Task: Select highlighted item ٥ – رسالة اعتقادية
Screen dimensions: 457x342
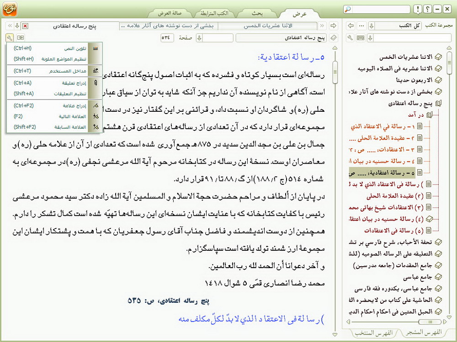Action: (382, 173)
